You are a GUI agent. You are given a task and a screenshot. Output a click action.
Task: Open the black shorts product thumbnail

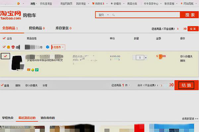[x=17, y=63]
